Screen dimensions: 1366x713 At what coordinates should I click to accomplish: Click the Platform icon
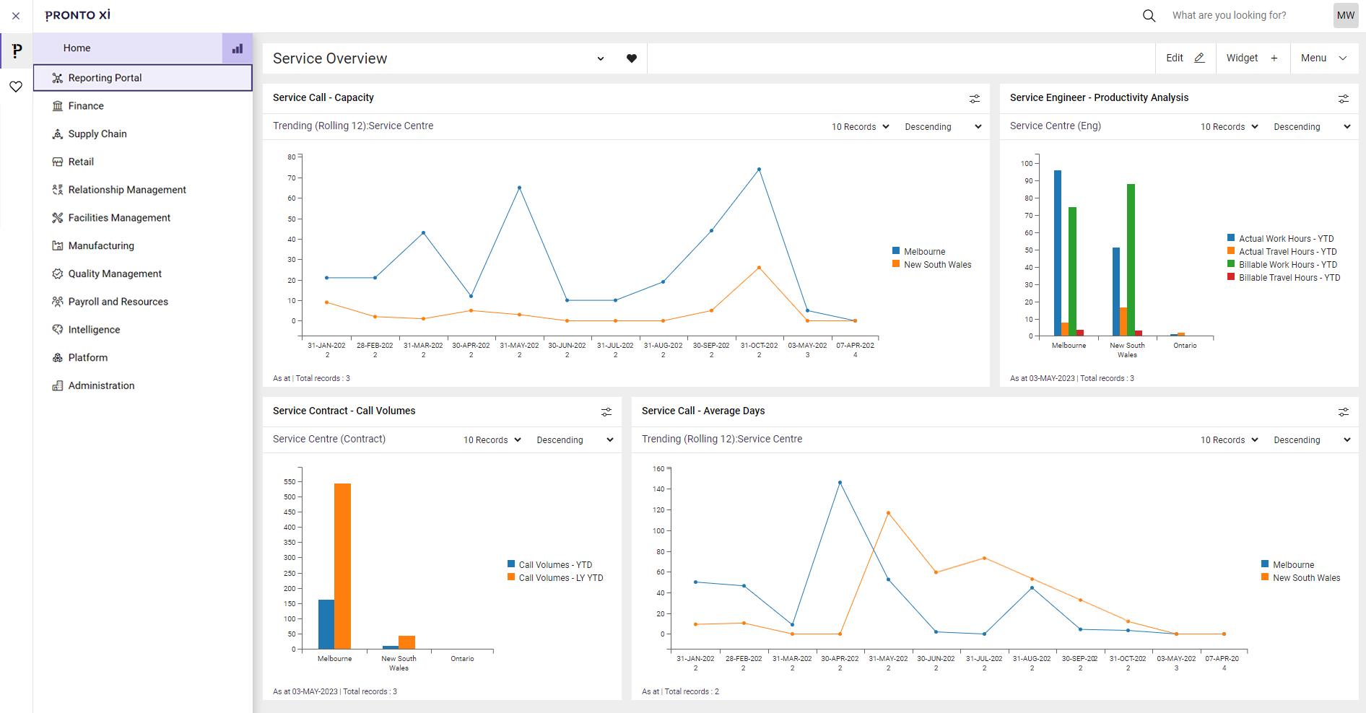tap(58, 358)
